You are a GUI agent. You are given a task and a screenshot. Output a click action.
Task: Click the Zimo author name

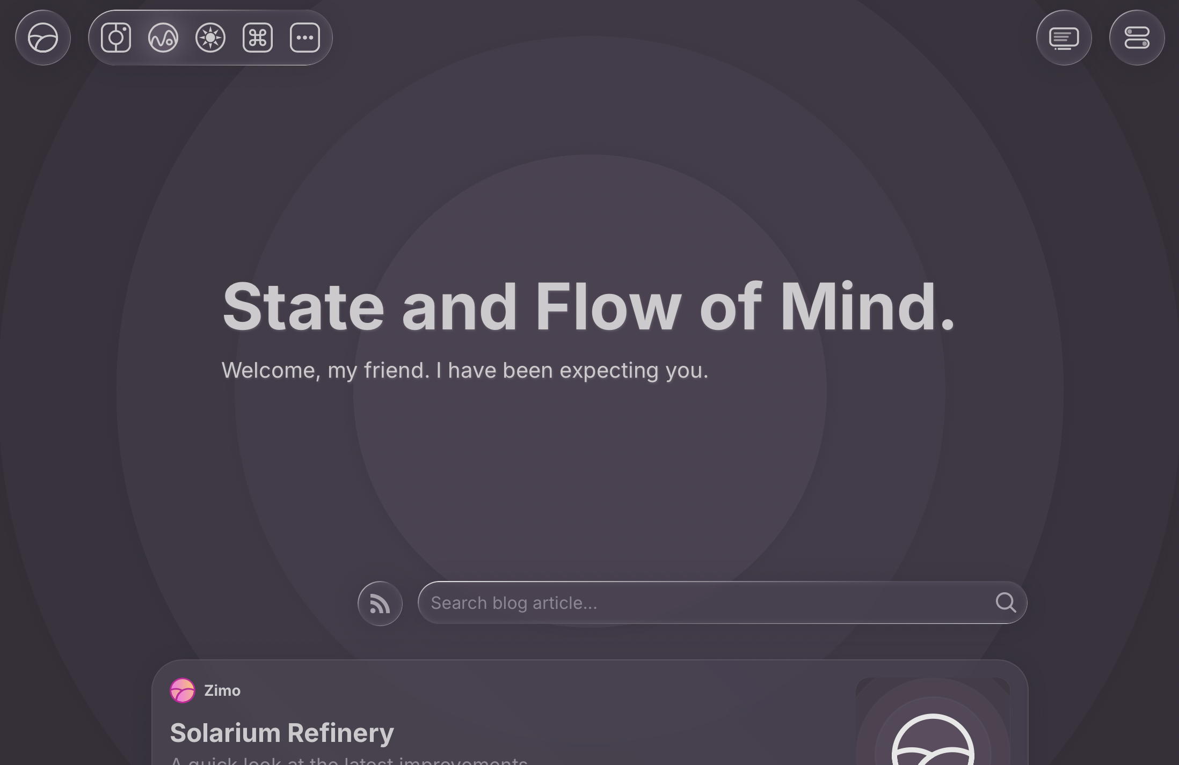222,690
